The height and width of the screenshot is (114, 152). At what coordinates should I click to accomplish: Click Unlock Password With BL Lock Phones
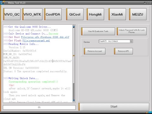pos(132,31)
